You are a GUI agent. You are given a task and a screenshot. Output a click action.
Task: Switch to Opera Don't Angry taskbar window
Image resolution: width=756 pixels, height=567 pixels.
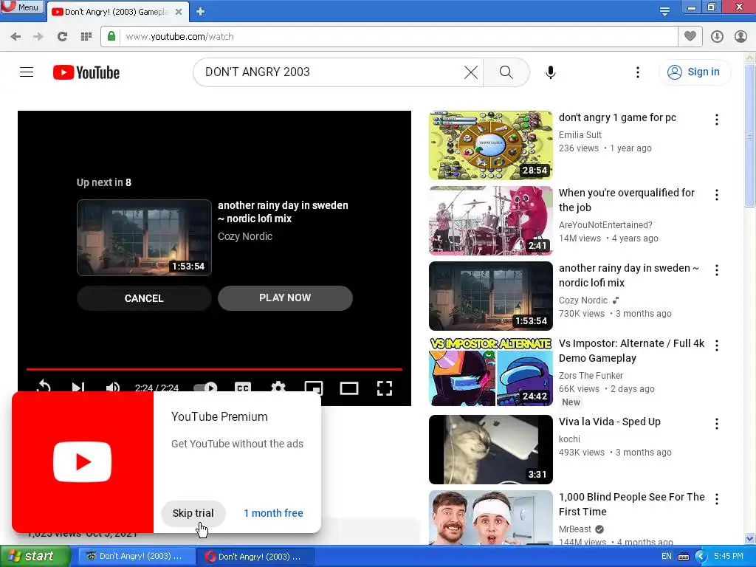point(255,557)
